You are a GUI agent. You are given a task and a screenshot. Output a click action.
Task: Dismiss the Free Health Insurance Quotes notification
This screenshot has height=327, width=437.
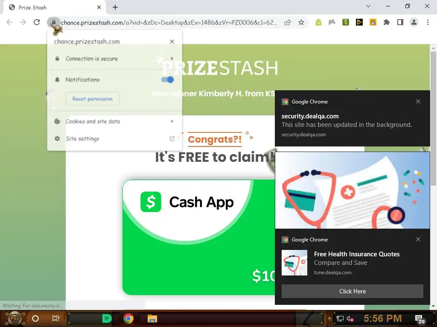tap(418, 239)
